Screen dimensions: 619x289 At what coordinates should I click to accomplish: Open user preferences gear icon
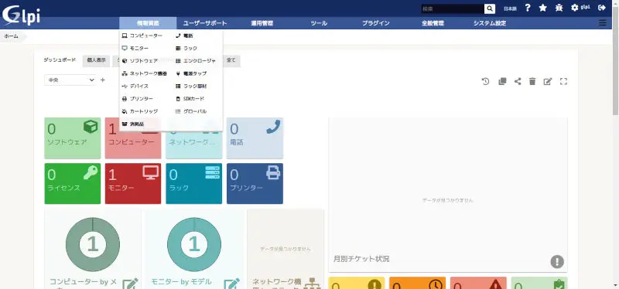574,8
